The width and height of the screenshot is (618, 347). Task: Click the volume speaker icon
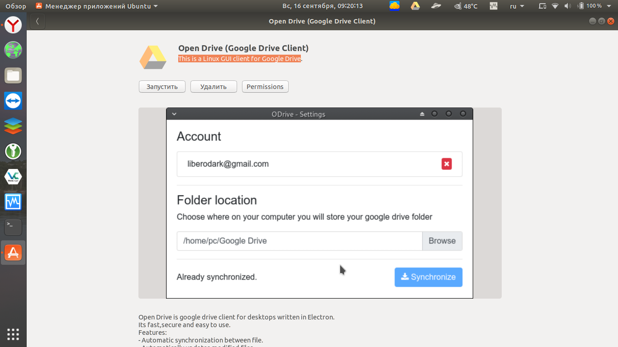(568, 6)
